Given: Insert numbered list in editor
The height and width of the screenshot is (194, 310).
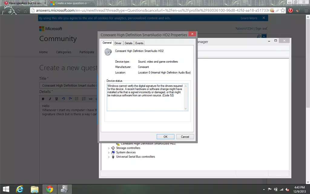Looking at the screenshot, I should 84,99.
